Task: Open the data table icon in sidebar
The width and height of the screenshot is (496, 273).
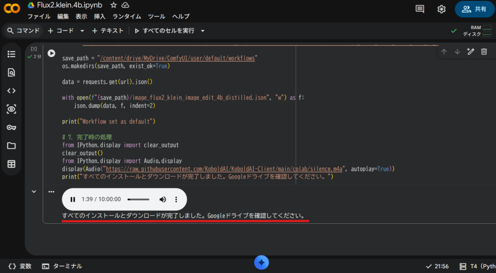Action: [x=11, y=164]
